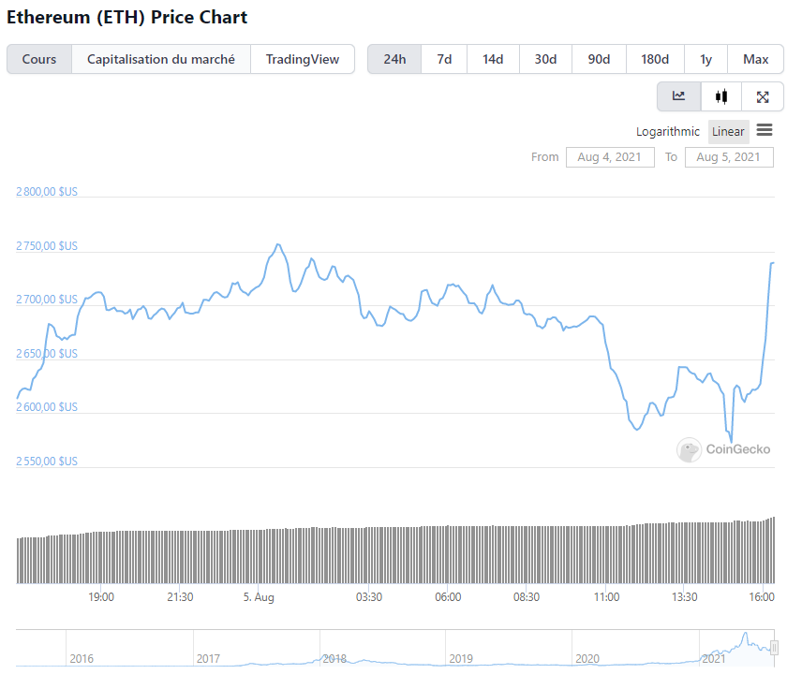Open the chart hamburger menu
The width and height of the screenshot is (787, 689).
pyautogui.click(x=765, y=131)
